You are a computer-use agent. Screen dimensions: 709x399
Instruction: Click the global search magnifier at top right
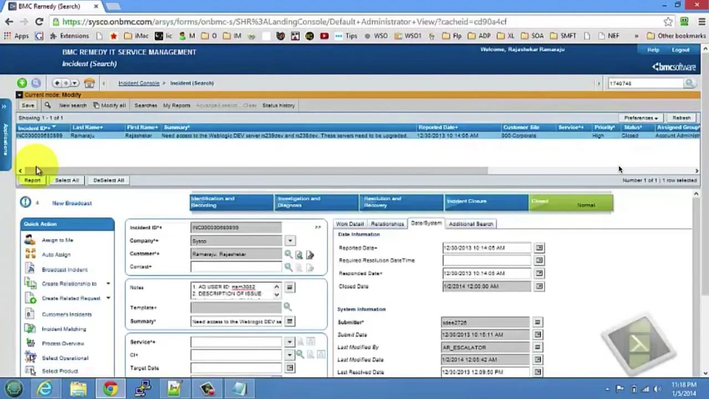point(689,83)
